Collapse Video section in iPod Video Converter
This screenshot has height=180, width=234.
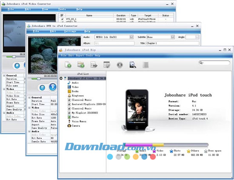pos(4,89)
